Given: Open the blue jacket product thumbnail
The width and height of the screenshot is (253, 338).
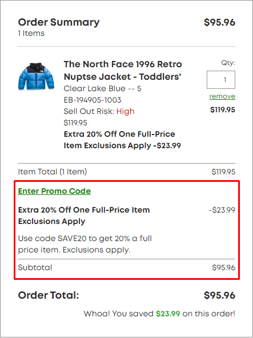Looking at the screenshot, I should [36, 76].
